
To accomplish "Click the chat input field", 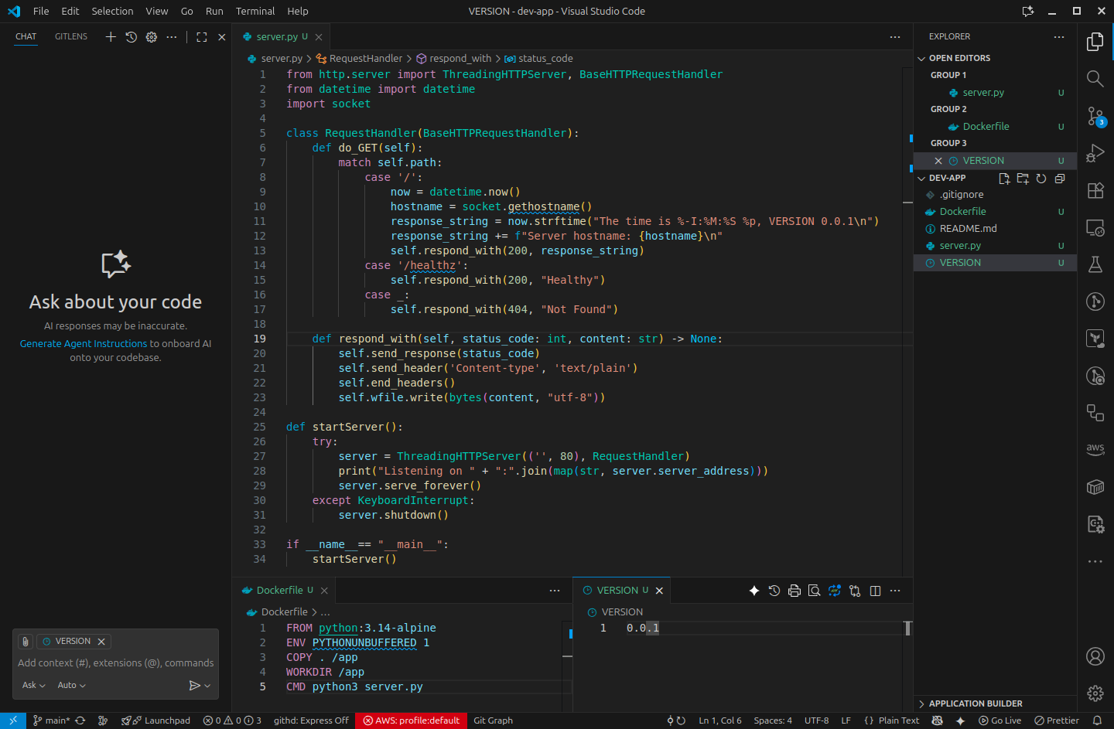I will pyautogui.click(x=115, y=663).
